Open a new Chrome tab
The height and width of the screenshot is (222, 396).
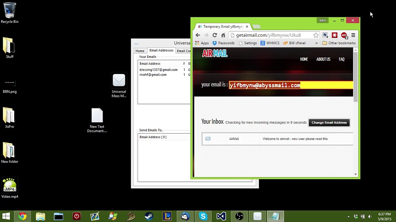(256, 27)
